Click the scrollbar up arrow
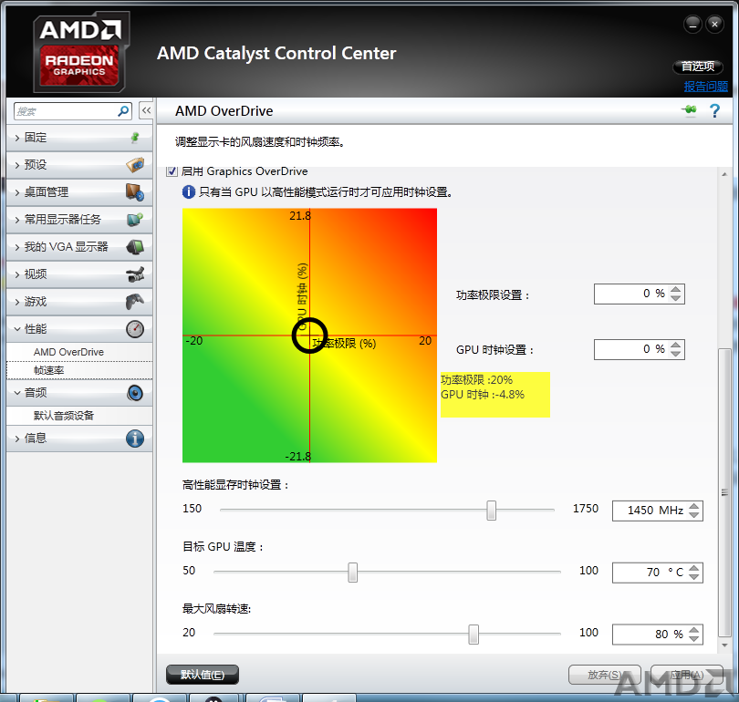Viewport: 739px width, 702px height. (x=724, y=174)
